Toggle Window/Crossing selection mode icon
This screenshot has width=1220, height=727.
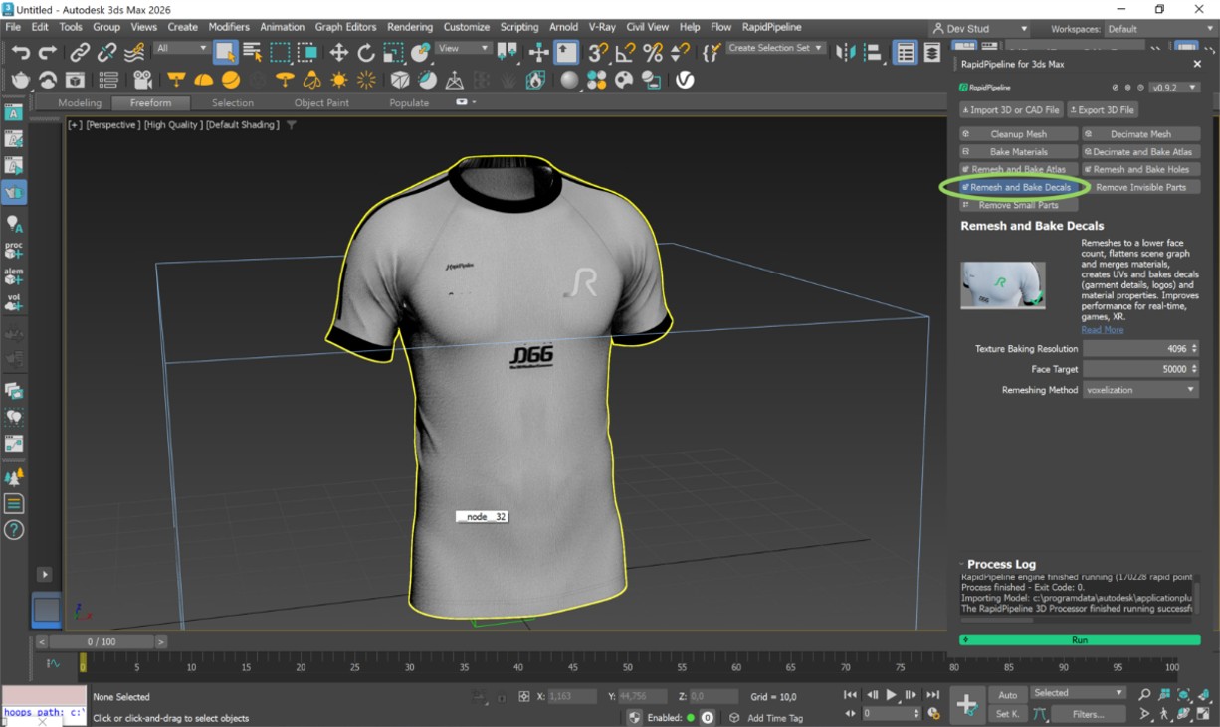point(308,53)
